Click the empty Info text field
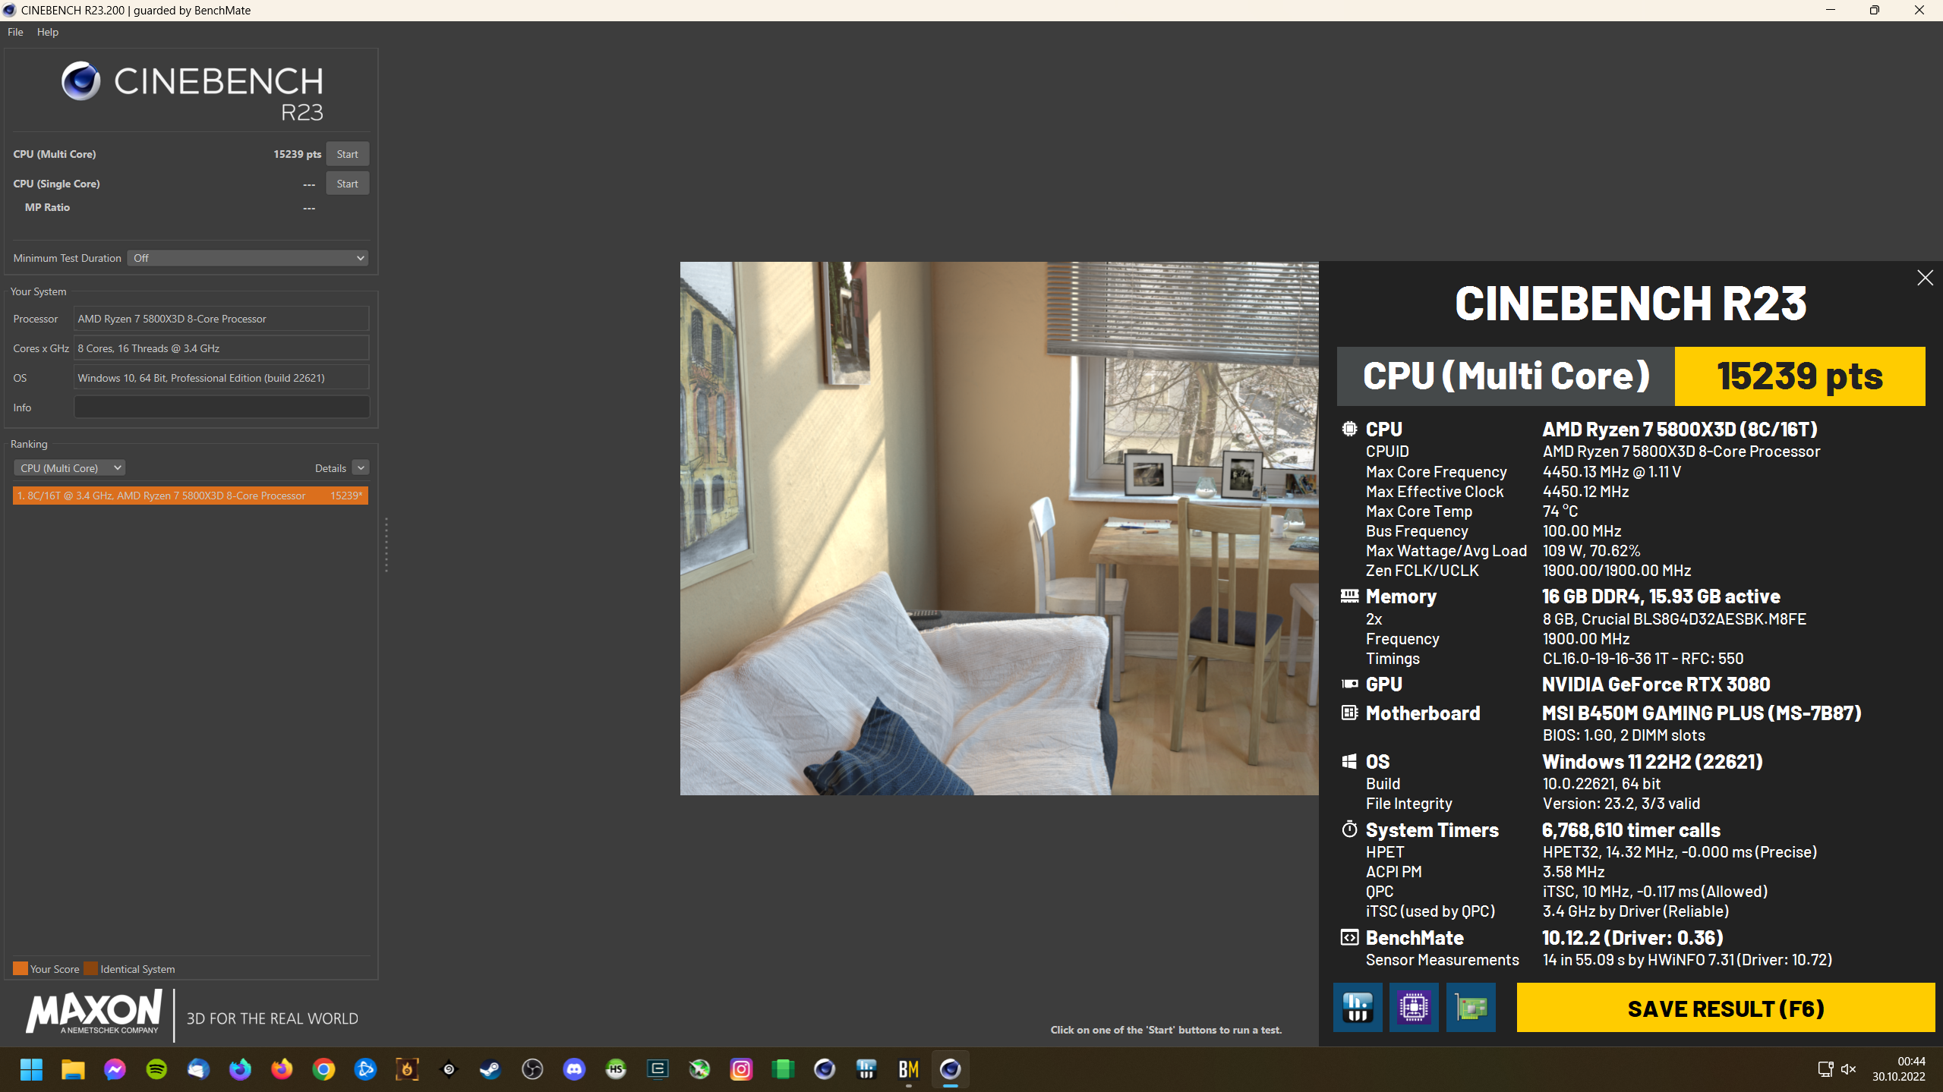Image resolution: width=1943 pixels, height=1092 pixels. pos(221,408)
